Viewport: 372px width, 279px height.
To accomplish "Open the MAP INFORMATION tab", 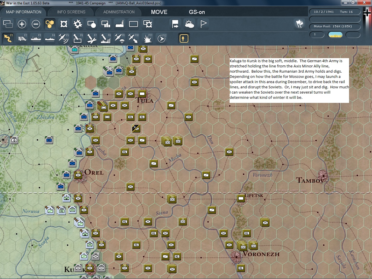I will [x=24, y=12].
